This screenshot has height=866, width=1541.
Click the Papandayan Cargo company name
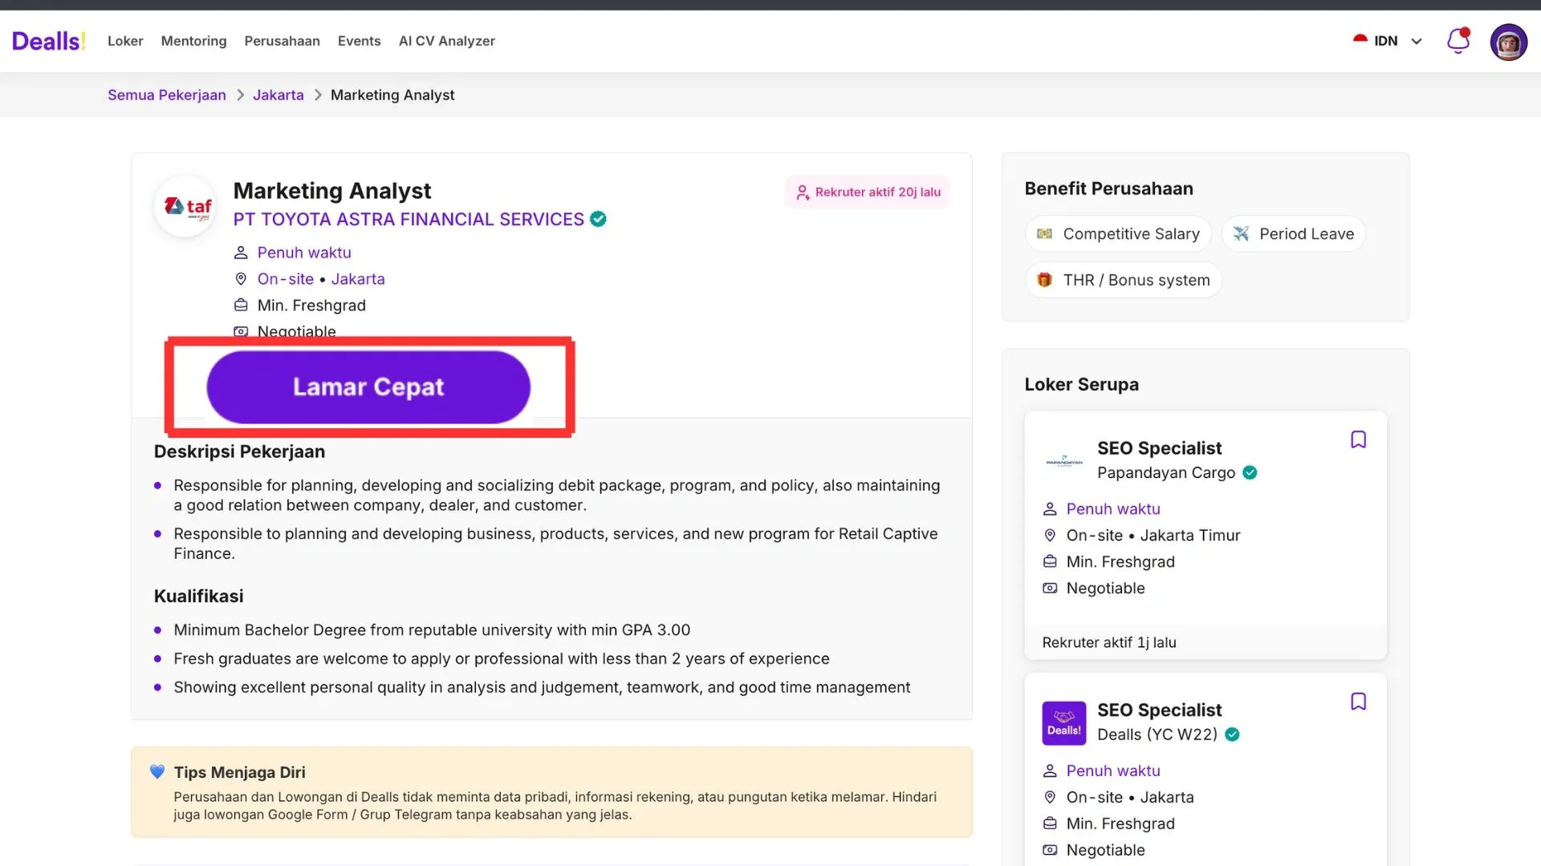(1166, 473)
